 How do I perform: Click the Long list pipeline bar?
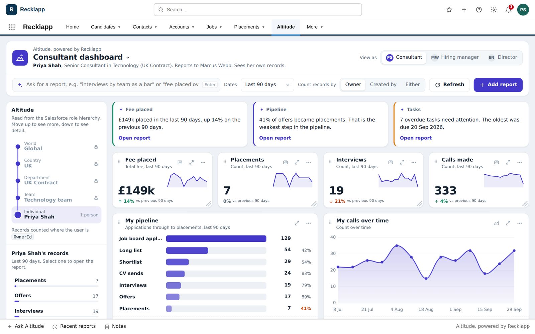[216, 251]
